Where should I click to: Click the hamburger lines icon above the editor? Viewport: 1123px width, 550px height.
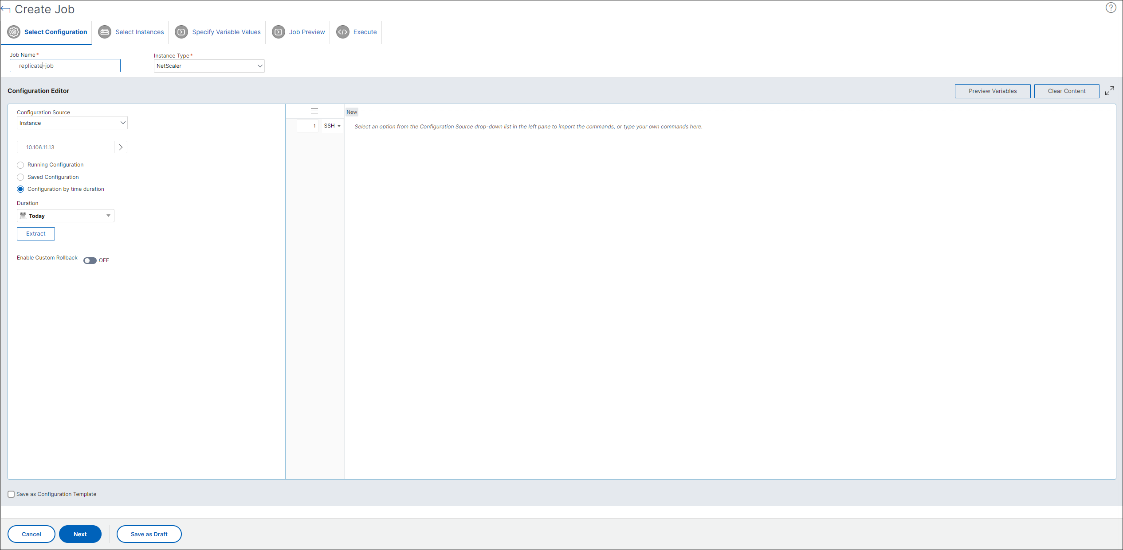[x=314, y=111]
